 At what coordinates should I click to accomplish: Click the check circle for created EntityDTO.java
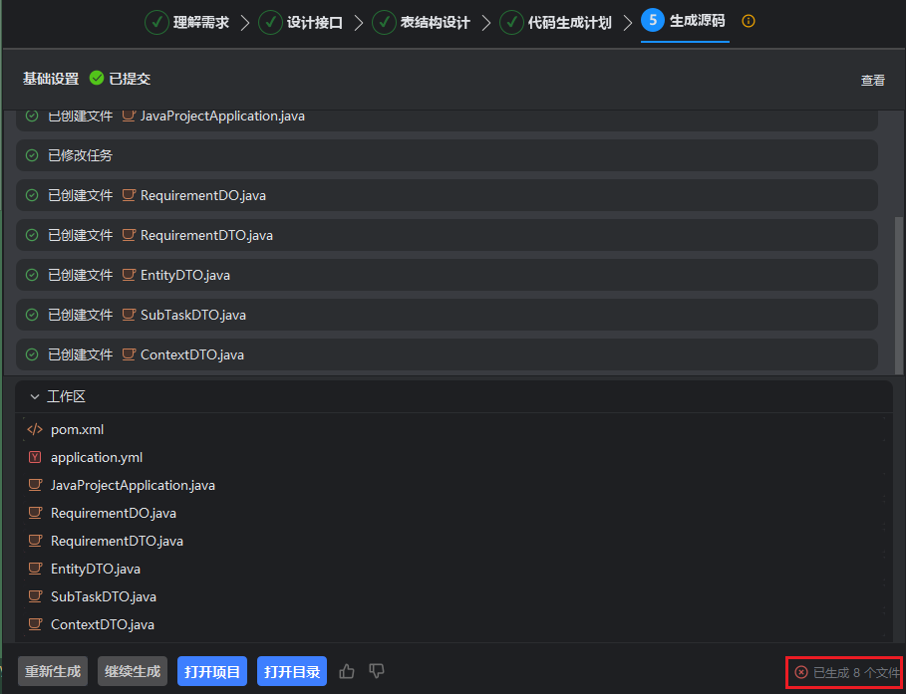point(32,275)
